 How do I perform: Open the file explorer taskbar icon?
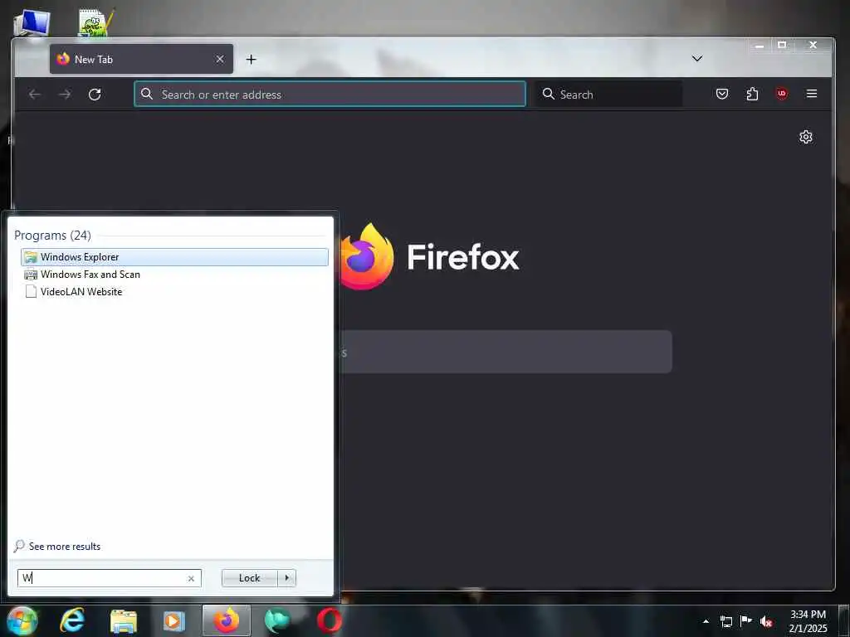(123, 620)
